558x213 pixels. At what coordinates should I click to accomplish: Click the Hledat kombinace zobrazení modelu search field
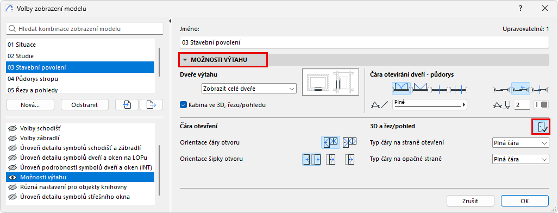tap(85, 29)
